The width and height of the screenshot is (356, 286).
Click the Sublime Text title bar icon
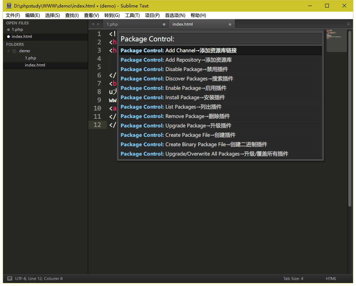tap(9, 6)
